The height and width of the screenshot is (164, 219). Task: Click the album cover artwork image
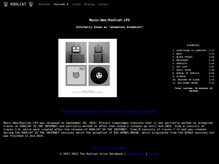[88, 68]
